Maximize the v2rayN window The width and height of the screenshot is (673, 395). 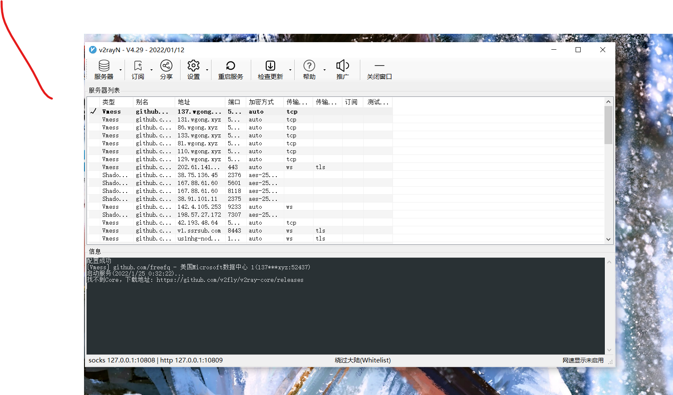578,50
